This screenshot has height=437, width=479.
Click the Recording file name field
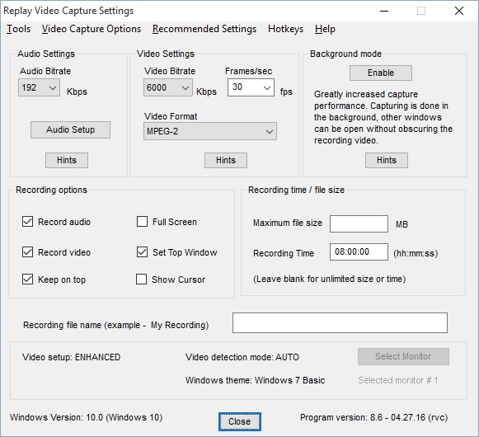pos(340,322)
